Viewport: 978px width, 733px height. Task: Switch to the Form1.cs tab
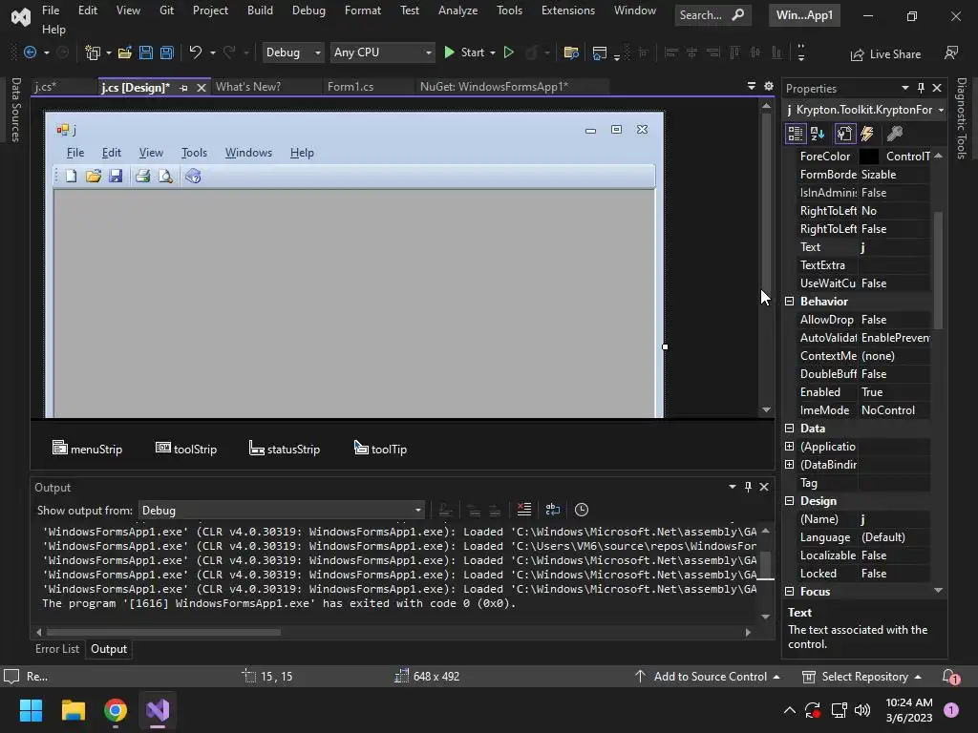pyautogui.click(x=351, y=87)
